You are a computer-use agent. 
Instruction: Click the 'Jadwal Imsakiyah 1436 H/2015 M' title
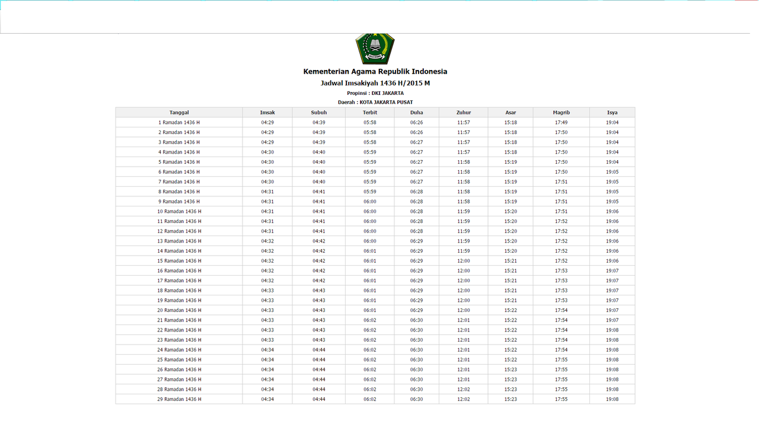click(x=375, y=83)
